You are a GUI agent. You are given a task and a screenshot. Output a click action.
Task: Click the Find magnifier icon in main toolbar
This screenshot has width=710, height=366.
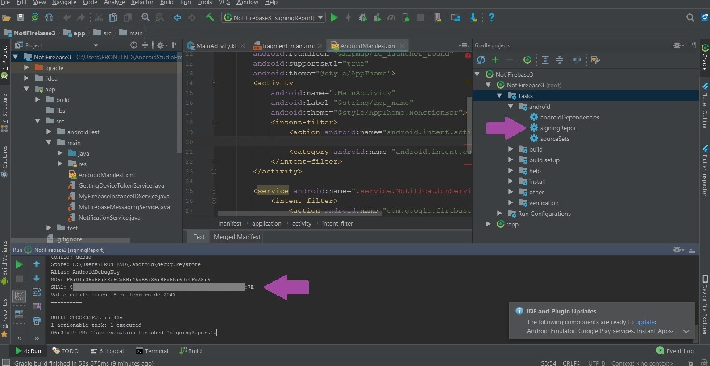click(145, 17)
